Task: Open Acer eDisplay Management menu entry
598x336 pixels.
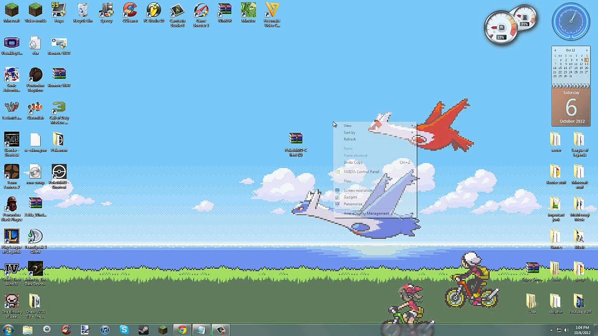Action: 374,213
